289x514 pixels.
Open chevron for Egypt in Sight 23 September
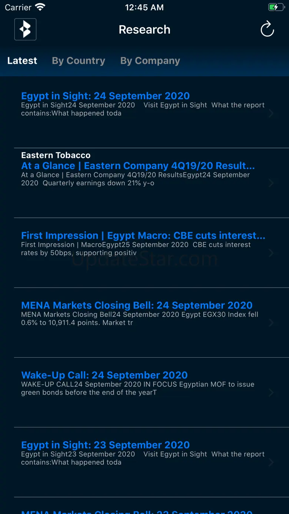(271, 462)
